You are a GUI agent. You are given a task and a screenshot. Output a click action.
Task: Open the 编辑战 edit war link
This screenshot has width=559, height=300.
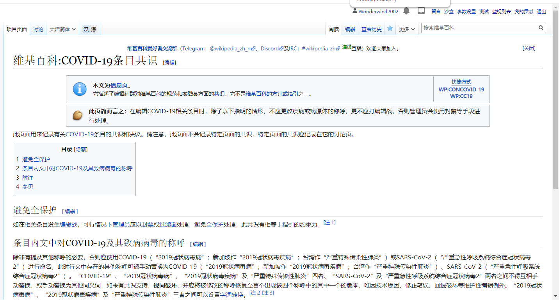[69, 225]
